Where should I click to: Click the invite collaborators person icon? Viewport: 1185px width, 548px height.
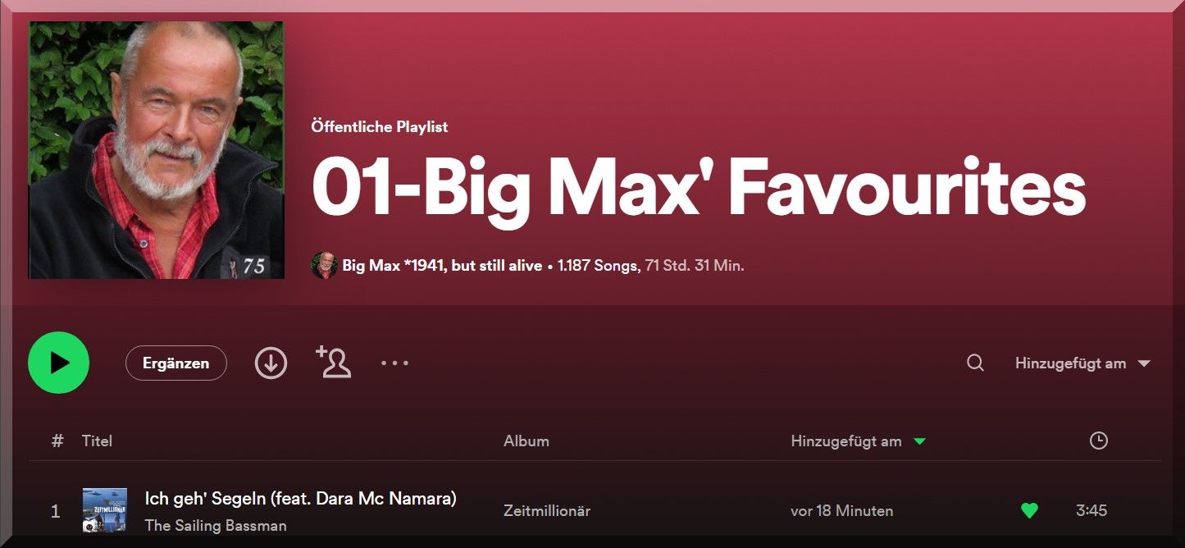(334, 362)
